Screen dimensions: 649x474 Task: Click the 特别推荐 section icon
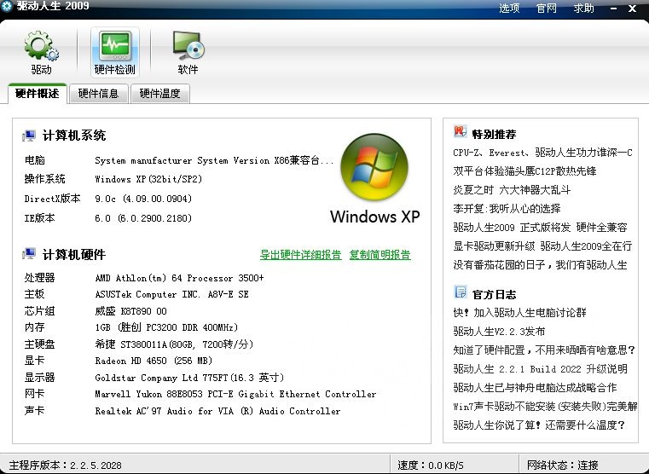pyautogui.click(x=460, y=132)
